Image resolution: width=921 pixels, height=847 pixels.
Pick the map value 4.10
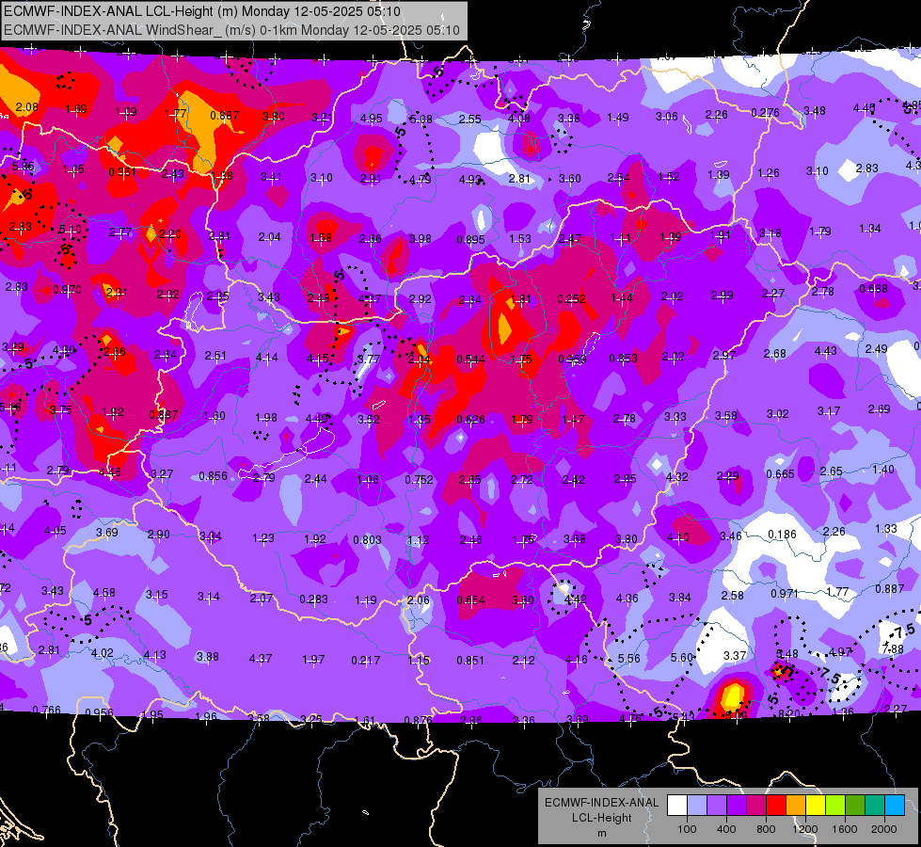[678, 536]
